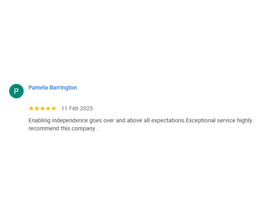The width and height of the screenshot is (270, 216).
Task: Click the first line of the review text
Action: coord(140,121)
